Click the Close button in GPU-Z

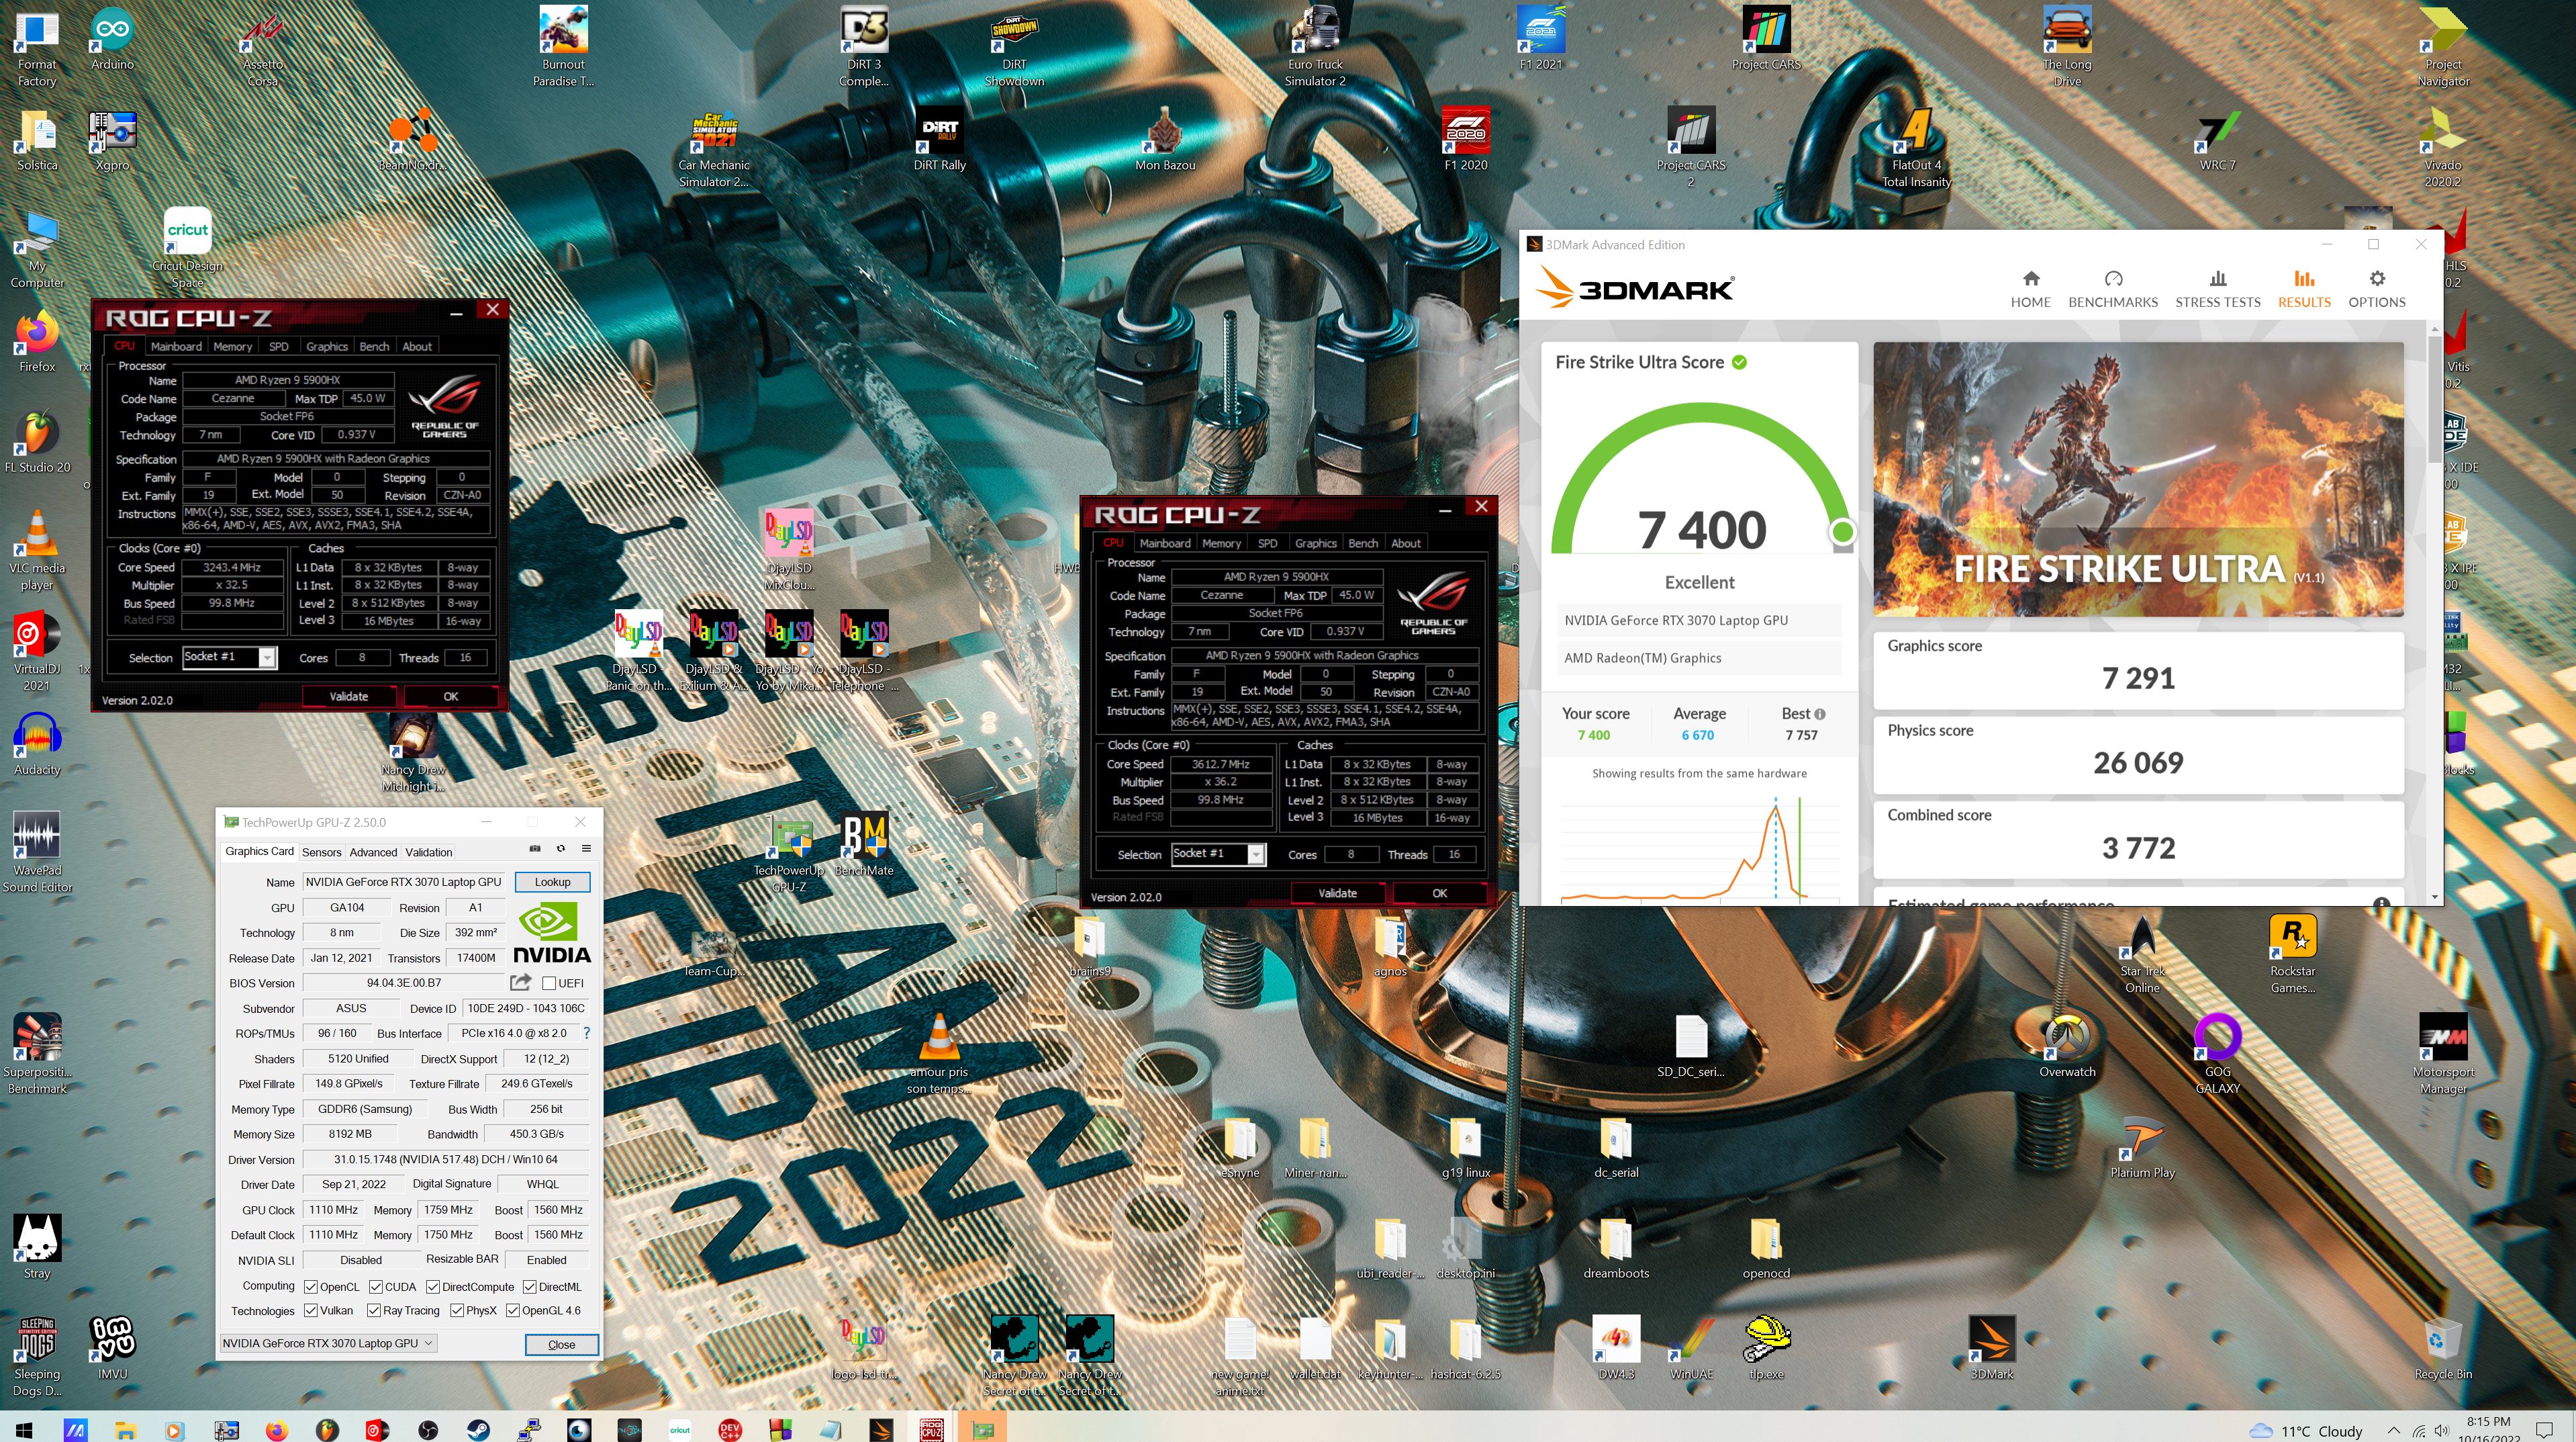561,1345
